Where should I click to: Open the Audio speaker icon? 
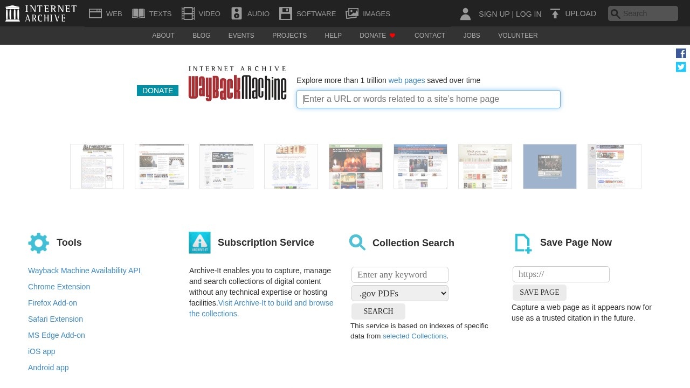pyautogui.click(x=237, y=13)
